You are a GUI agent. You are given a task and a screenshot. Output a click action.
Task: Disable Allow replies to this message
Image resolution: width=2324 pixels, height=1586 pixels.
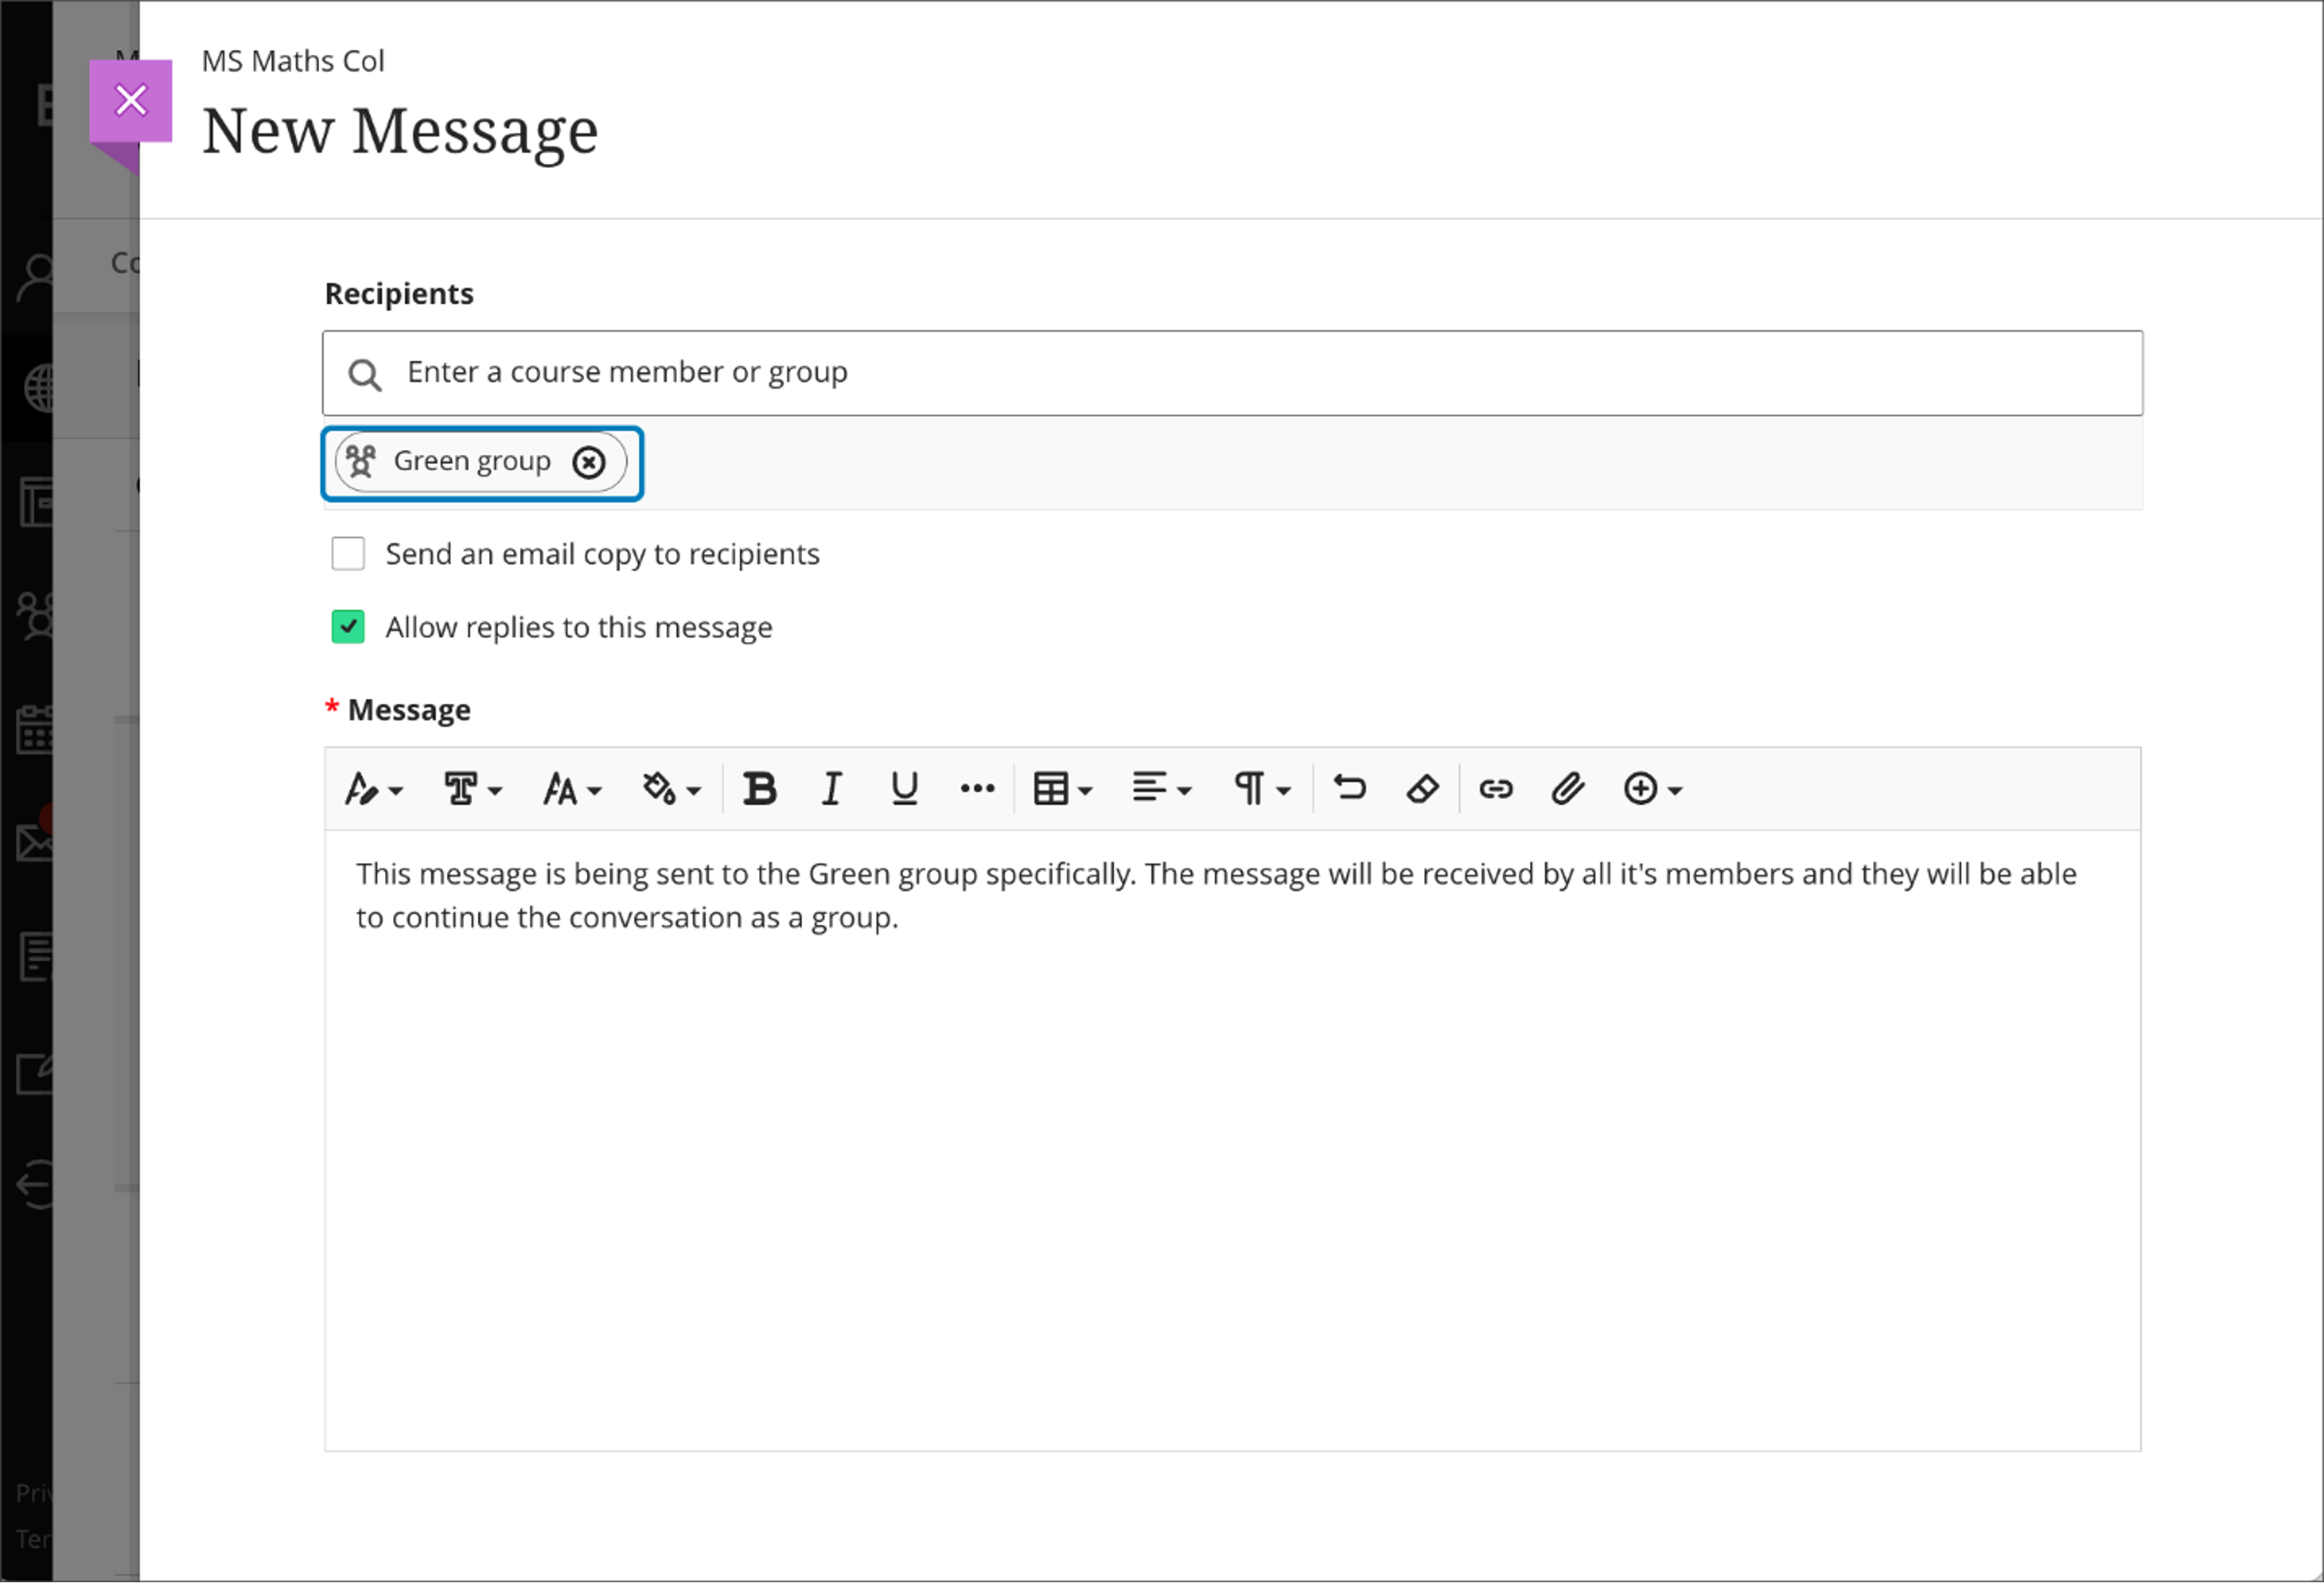[x=348, y=625]
